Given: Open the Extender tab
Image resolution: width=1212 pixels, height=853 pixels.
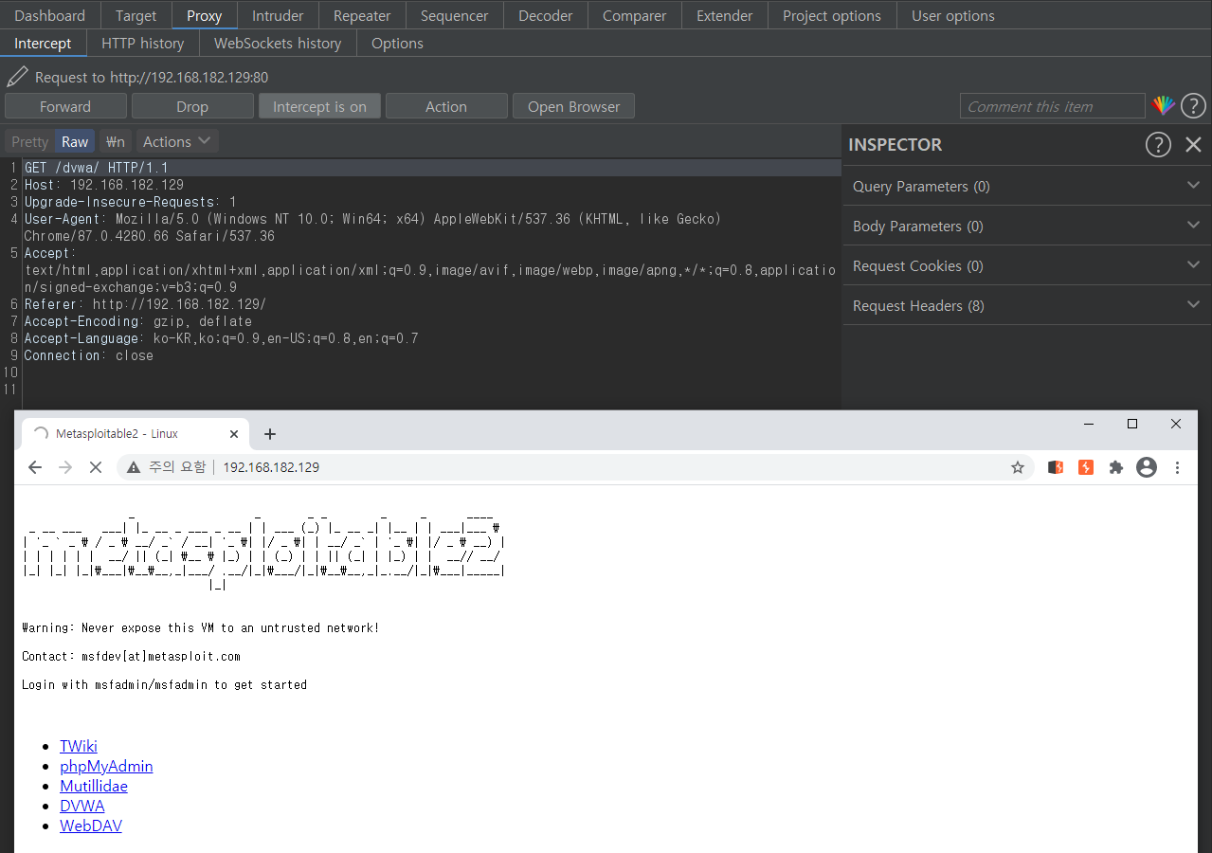Looking at the screenshot, I should click(x=724, y=15).
